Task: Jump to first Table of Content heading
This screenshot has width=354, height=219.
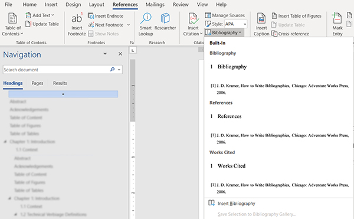Action: pyautogui.click(x=26, y=117)
